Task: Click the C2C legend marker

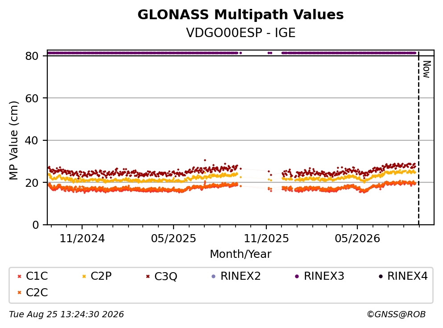Action: (x=20, y=293)
